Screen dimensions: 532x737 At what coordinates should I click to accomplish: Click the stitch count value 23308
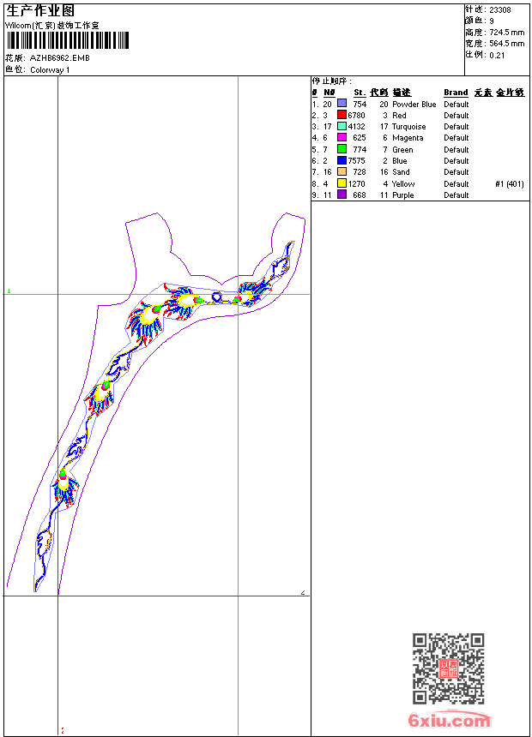(x=500, y=10)
